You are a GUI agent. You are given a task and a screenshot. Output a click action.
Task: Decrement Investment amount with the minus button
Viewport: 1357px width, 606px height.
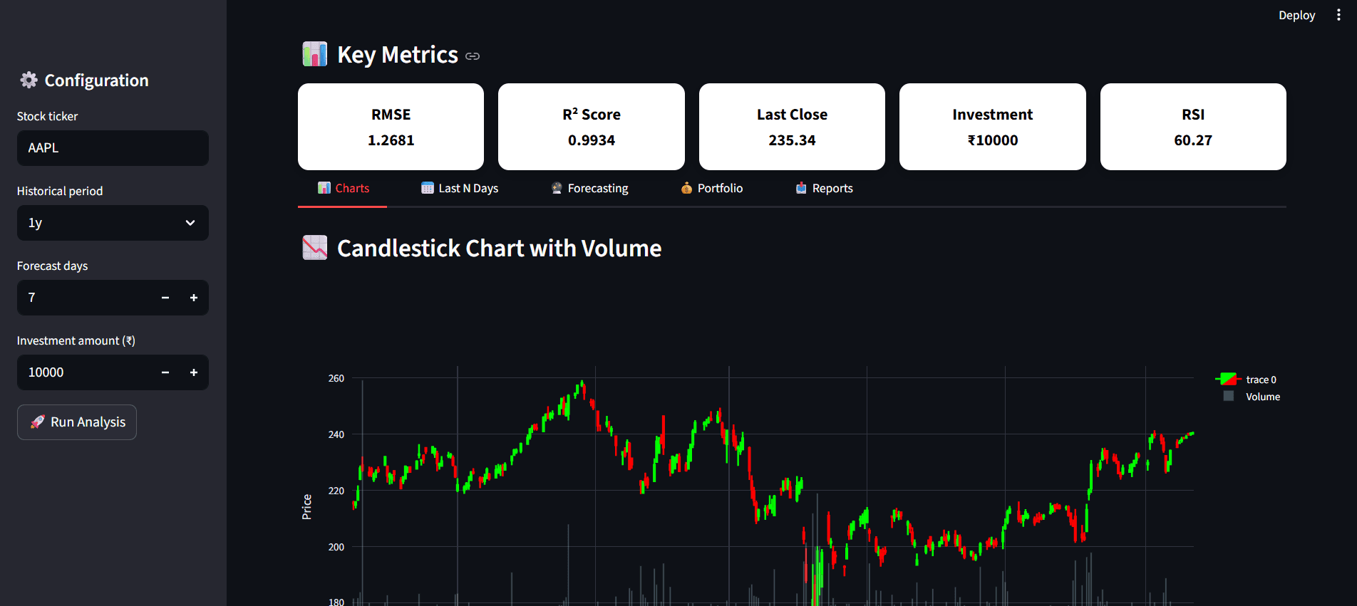[x=165, y=372]
